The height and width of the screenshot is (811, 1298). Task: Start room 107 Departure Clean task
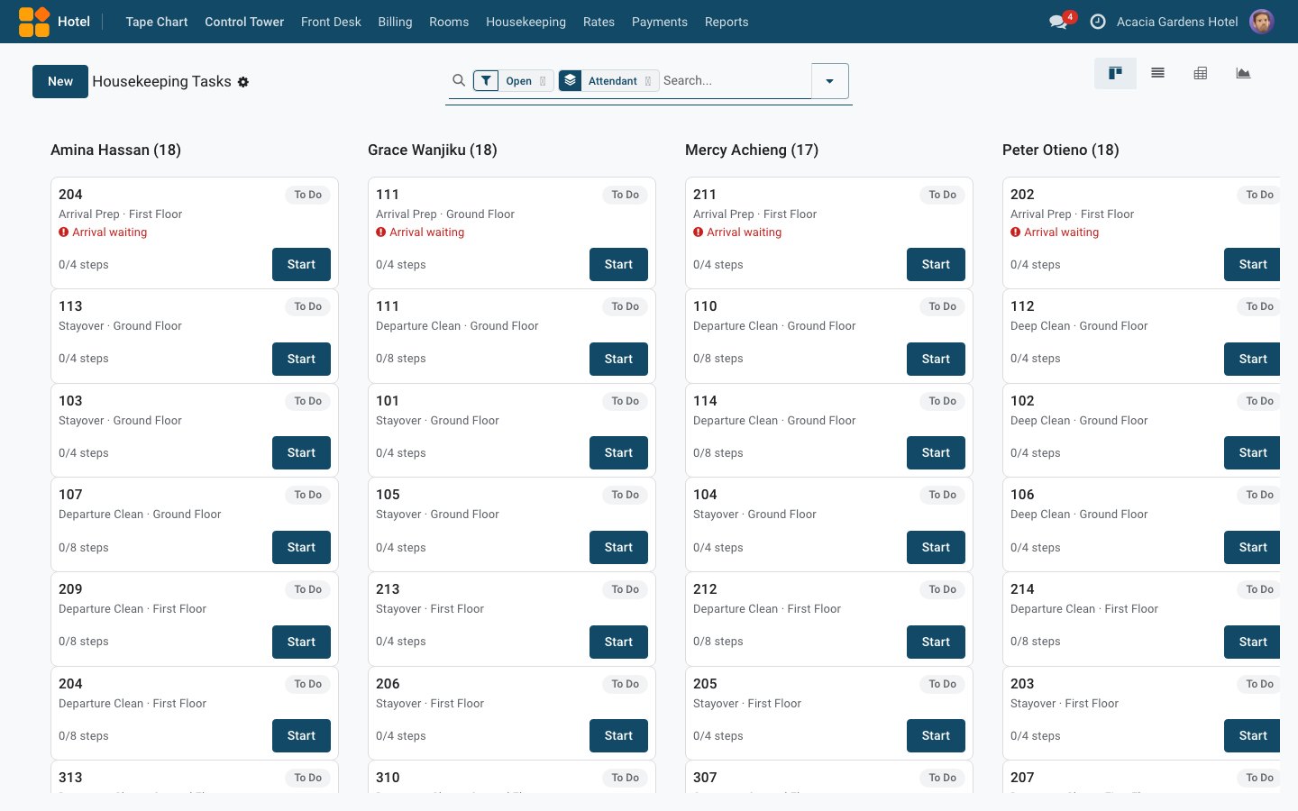pyautogui.click(x=301, y=547)
